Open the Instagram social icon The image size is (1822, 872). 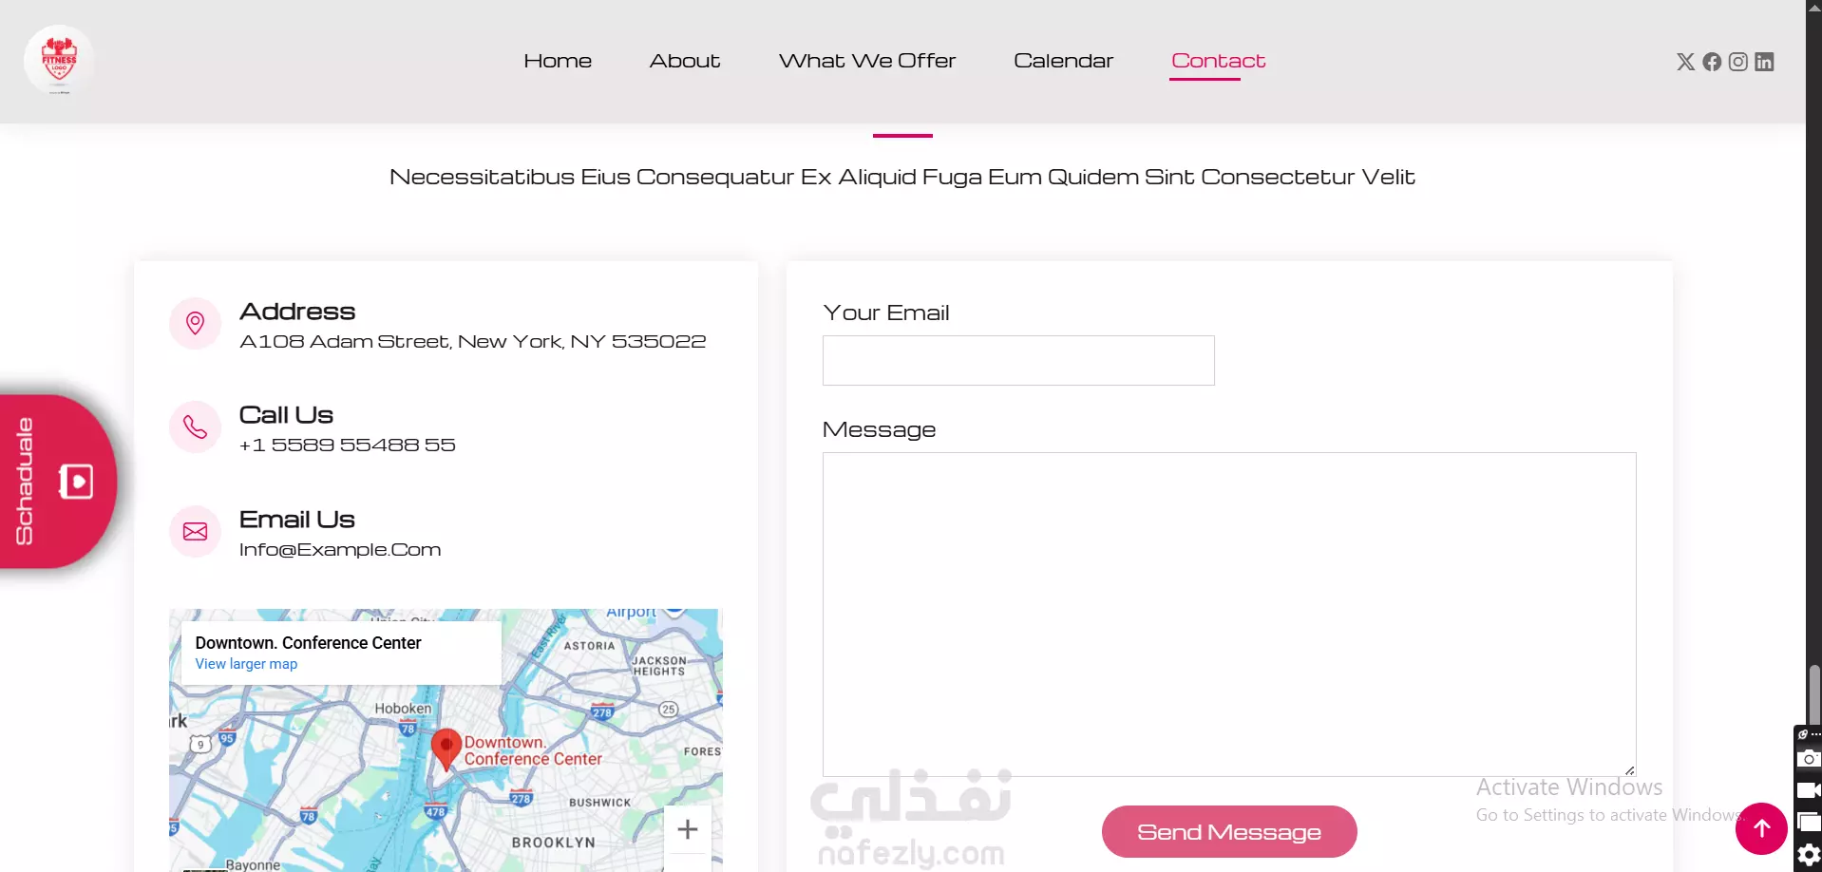tap(1737, 62)
